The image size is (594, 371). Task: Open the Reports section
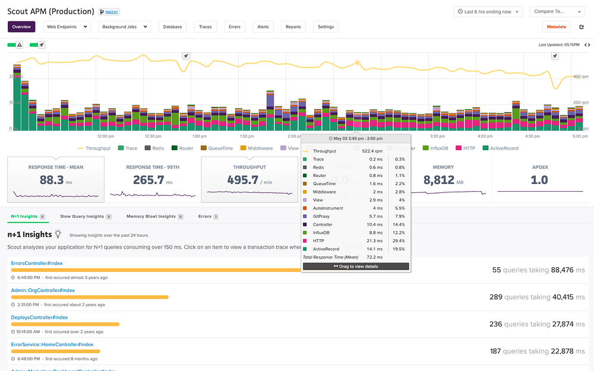click(x=293, y=27)
